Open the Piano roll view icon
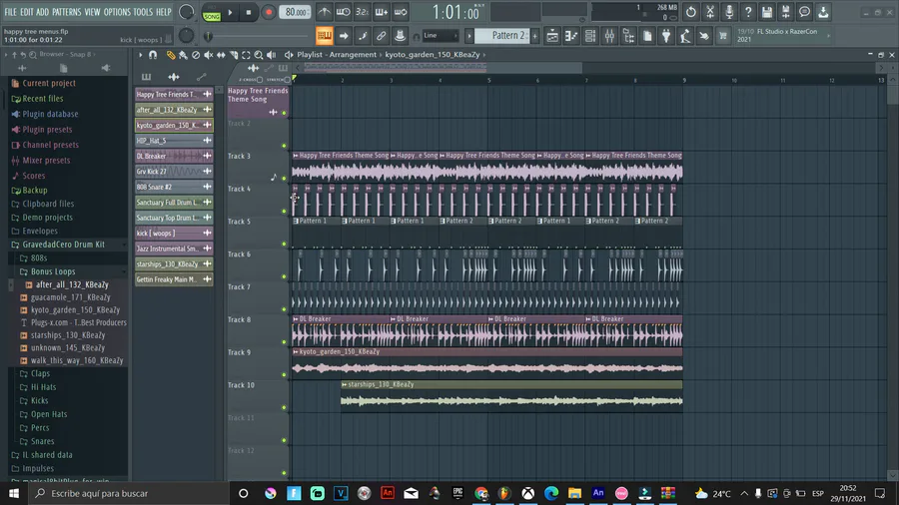This screenshot has height=505, width=899. [x=571, y=36]
